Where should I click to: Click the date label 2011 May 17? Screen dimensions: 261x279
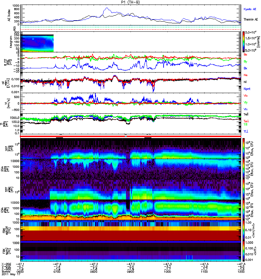(x=11, y=274)
